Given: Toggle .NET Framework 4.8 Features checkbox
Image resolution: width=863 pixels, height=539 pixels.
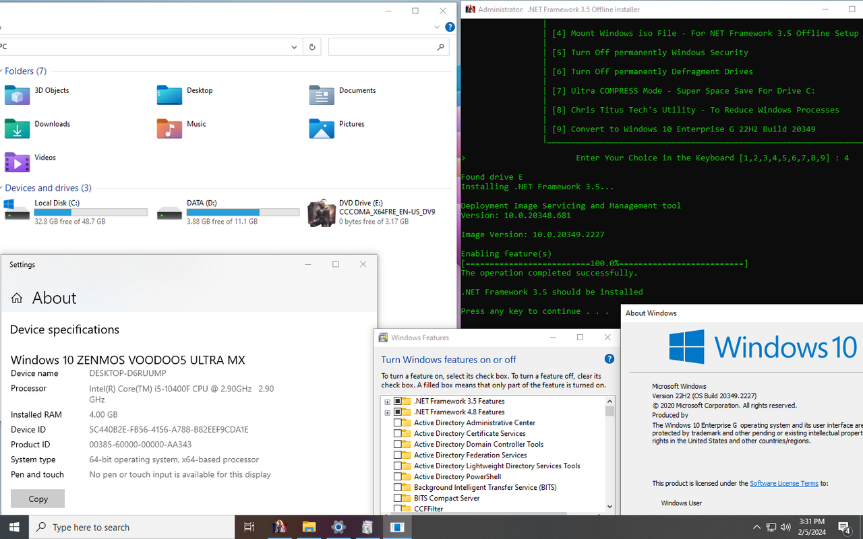Looking at the screenshot, I should point(398,412).
